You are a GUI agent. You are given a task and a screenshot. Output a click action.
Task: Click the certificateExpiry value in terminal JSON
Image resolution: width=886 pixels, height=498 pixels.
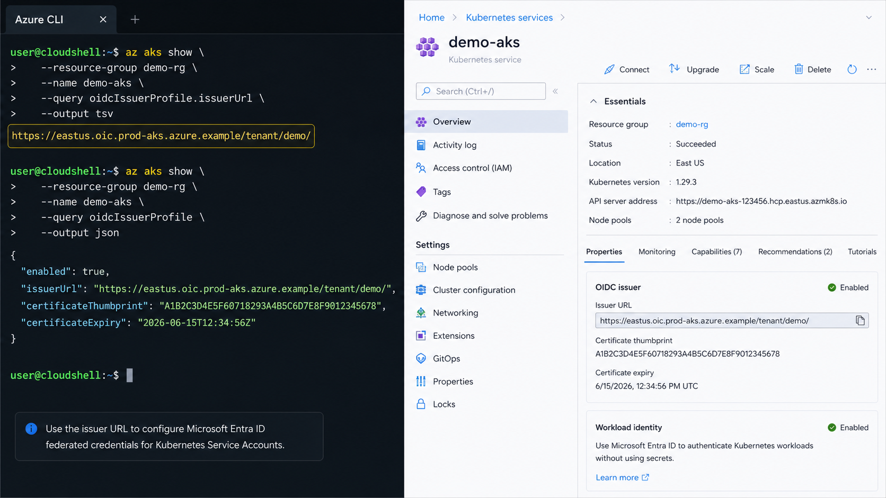(x=197, y=323)
